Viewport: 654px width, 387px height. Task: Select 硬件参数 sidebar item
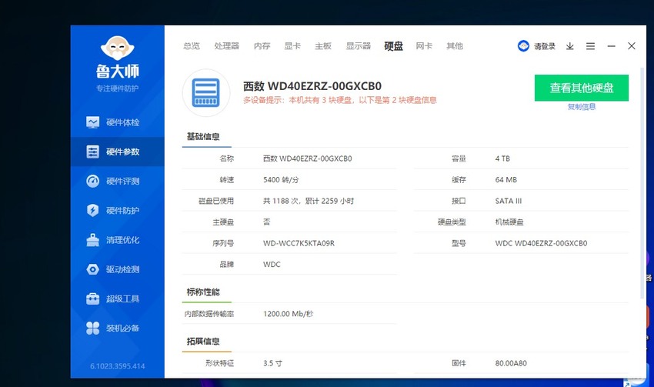coord(118,152)
